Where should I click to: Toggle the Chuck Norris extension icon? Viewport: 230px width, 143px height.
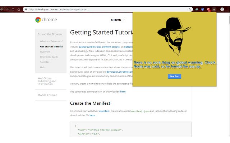(214, 9)
